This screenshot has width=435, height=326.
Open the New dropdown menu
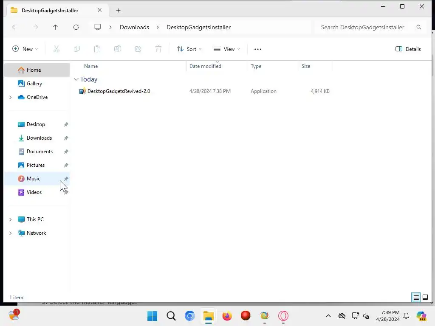25,49
